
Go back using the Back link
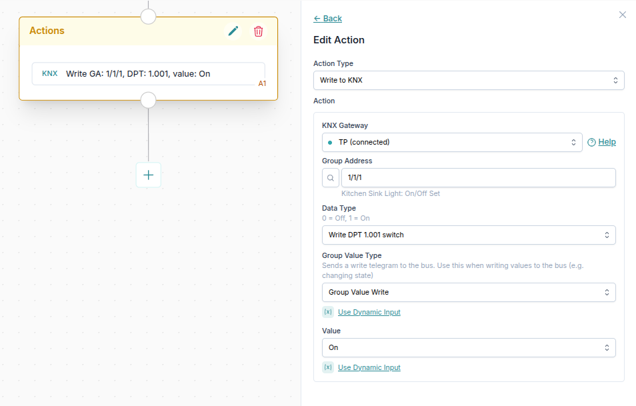pos(327,18)
